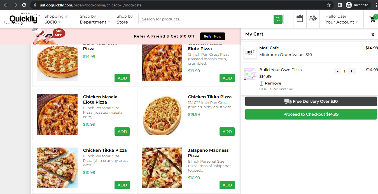Expand Shop by Department dropdown
This screenshot has height=194, width=378.
(x=95, y=19)
